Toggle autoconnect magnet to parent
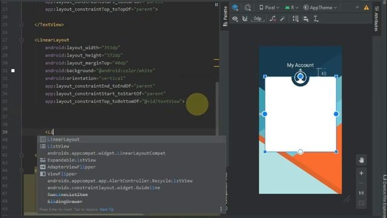Screen dimensions: 387x218 tap(244, 19)
